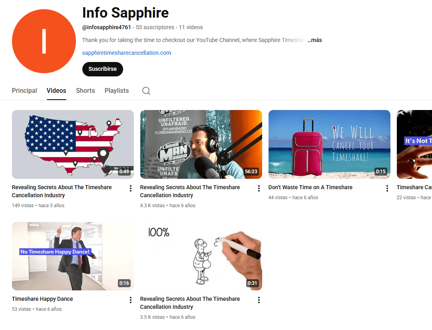Viewport: 432px width, 330px height.
Task: Open the Don't Waste Time on A Timeshare title
Action: click(x=310, y=187)
